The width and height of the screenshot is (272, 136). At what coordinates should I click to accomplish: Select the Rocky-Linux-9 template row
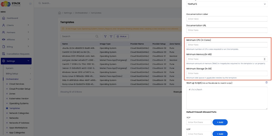point(121,76)
